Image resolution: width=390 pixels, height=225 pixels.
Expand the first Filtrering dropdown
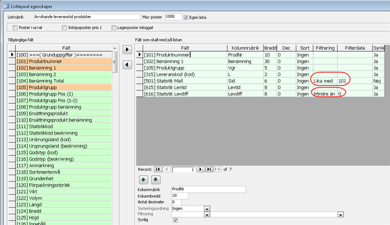point(207,214)
